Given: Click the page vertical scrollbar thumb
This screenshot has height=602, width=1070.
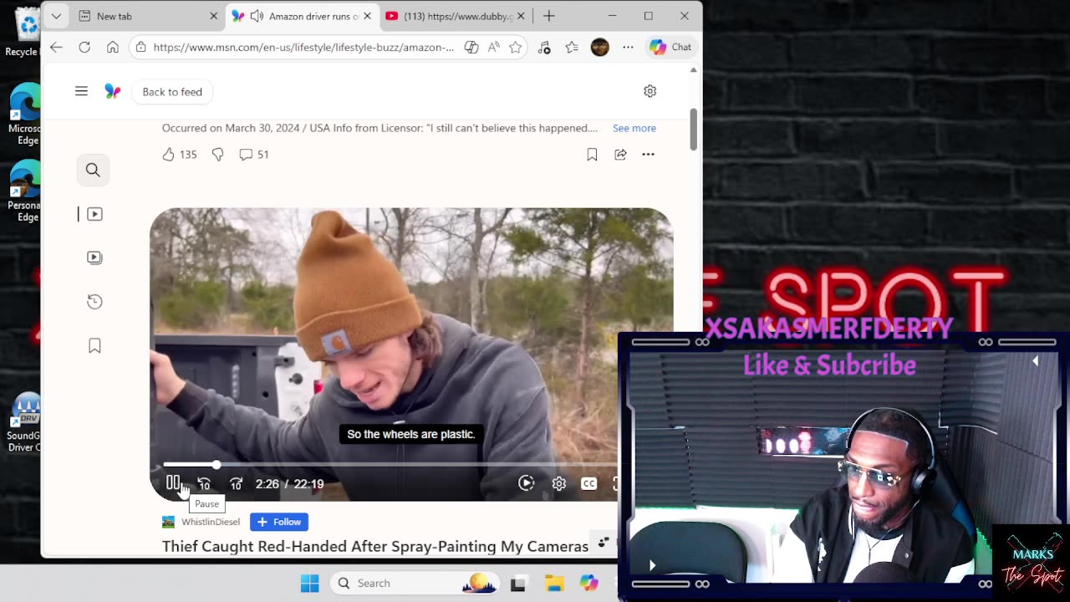Looking at the screenshot, I should click(x=693, y=130).
